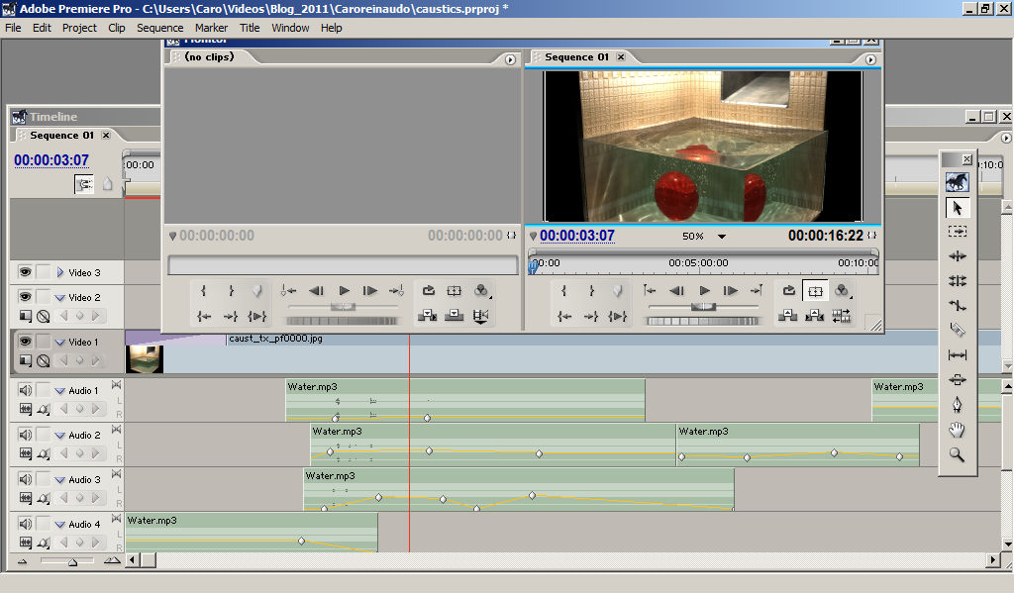The width and height of the screenshot is (1014, 594).
Task: Open source monitor panel menu arrow
Action: [x=510, y=59]
